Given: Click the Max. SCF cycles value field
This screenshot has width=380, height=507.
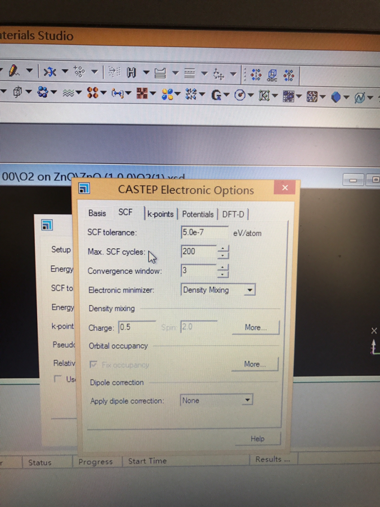Looking at the screenshot, I should click(199, 252).
